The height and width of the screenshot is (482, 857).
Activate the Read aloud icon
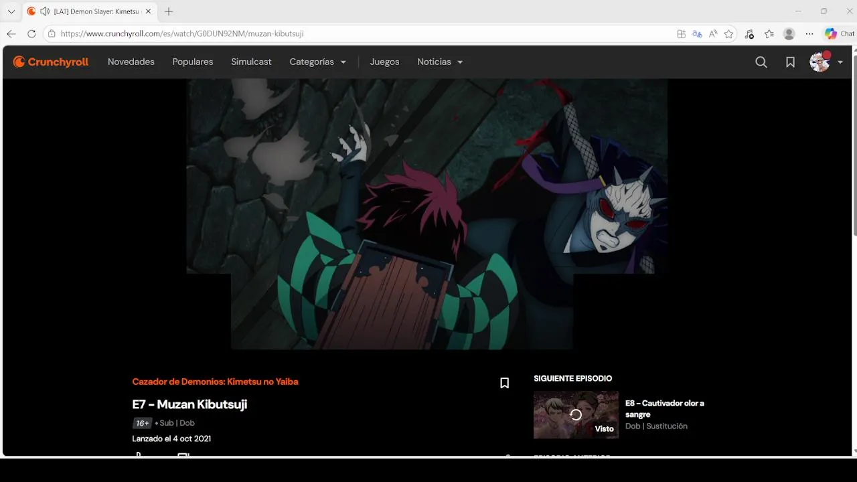(x=713, y=33)
